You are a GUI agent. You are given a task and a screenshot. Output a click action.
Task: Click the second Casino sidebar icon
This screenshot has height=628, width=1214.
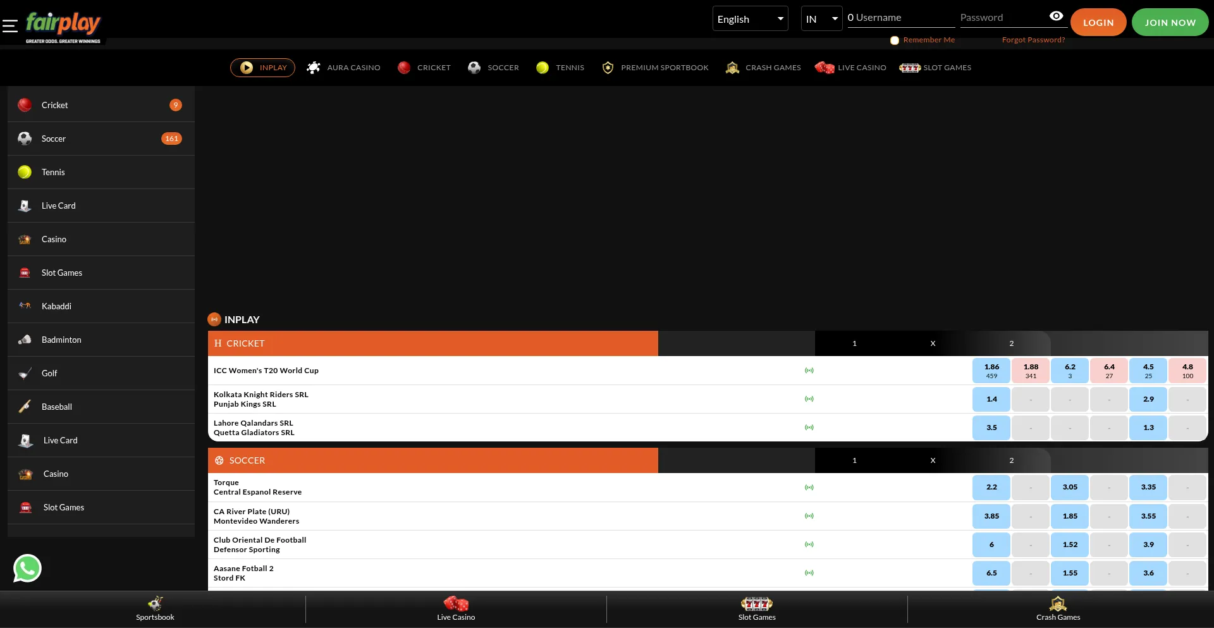click(x=26, y=474)
